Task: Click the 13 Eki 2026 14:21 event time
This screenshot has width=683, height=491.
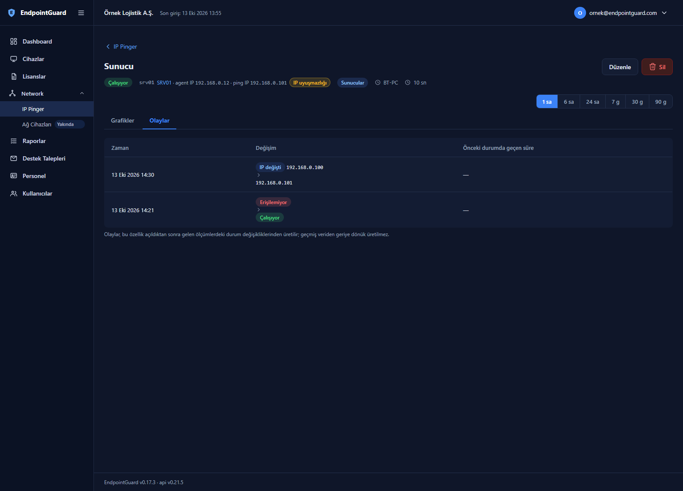Action: tap(133, 210)
